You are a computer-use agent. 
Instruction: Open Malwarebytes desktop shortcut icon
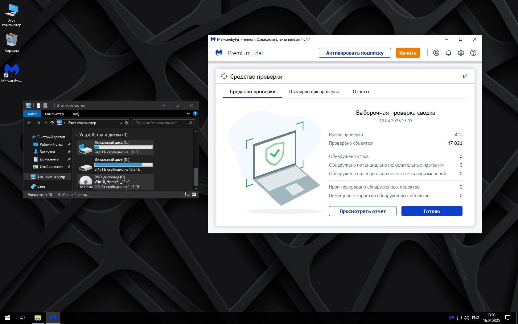[x=11, y=71]
